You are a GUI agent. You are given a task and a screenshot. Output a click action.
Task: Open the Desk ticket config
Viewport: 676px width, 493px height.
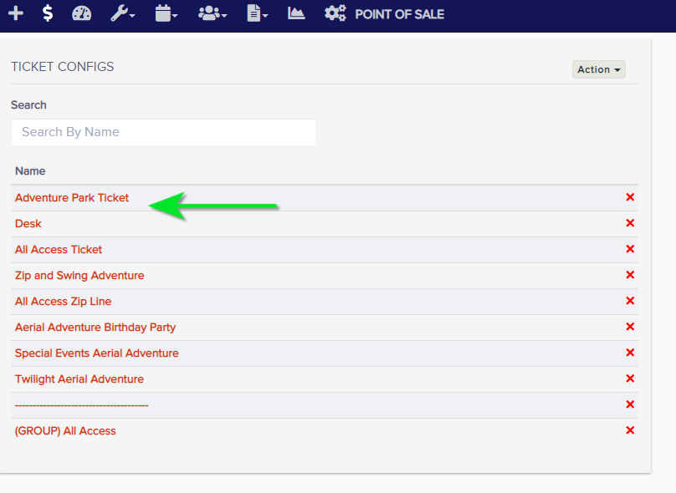click(x=28, y=223)
